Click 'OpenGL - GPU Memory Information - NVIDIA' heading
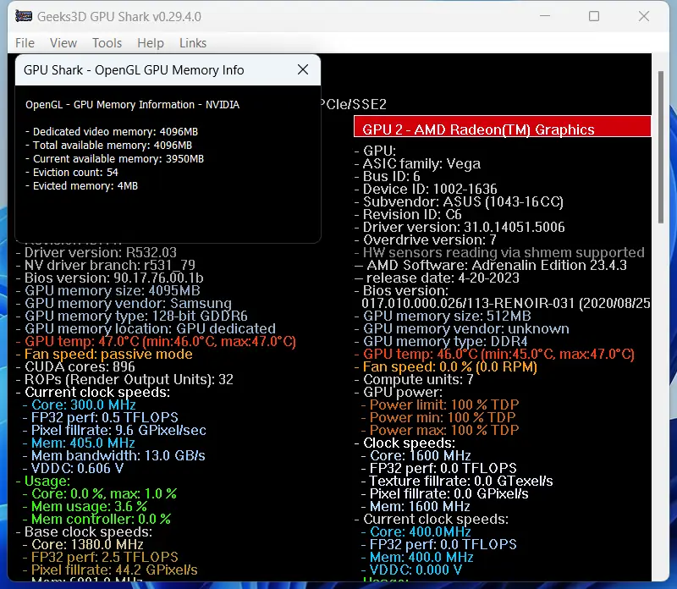Screen dimensions: 677x589 click(133, 104)
